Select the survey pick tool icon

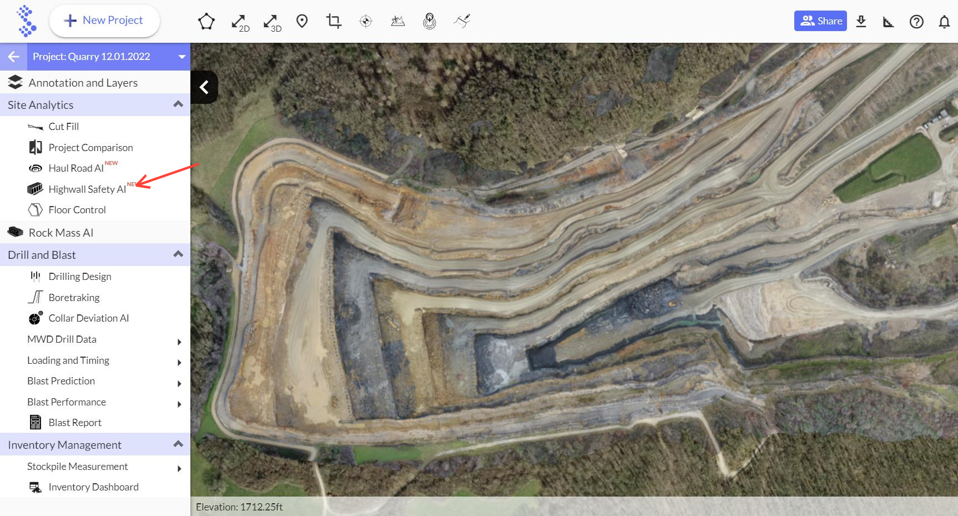click(x=462, y=21)
